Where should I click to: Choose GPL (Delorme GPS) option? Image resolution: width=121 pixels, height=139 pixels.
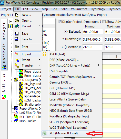[x=72, y=88]
